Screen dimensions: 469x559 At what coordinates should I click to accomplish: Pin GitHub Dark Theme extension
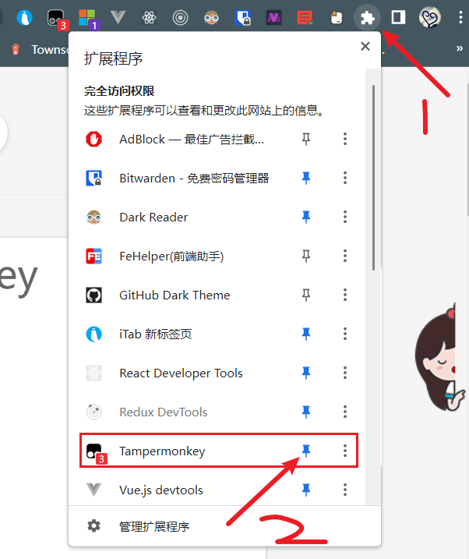click(306, 295)
